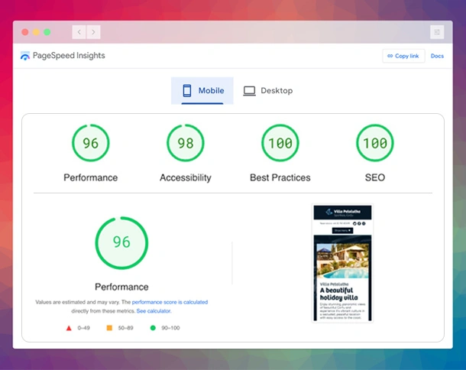Select the Accessibility 98 score gauge
Image resolution: width=466 pixels, height=370 pixels.
point(186,144)
